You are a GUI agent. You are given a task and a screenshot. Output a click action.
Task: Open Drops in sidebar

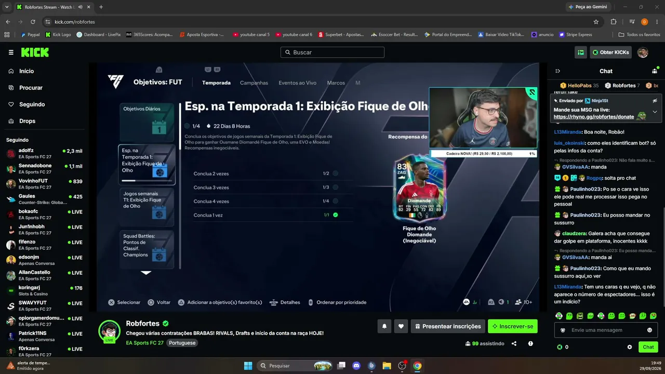tap(21, 121)
